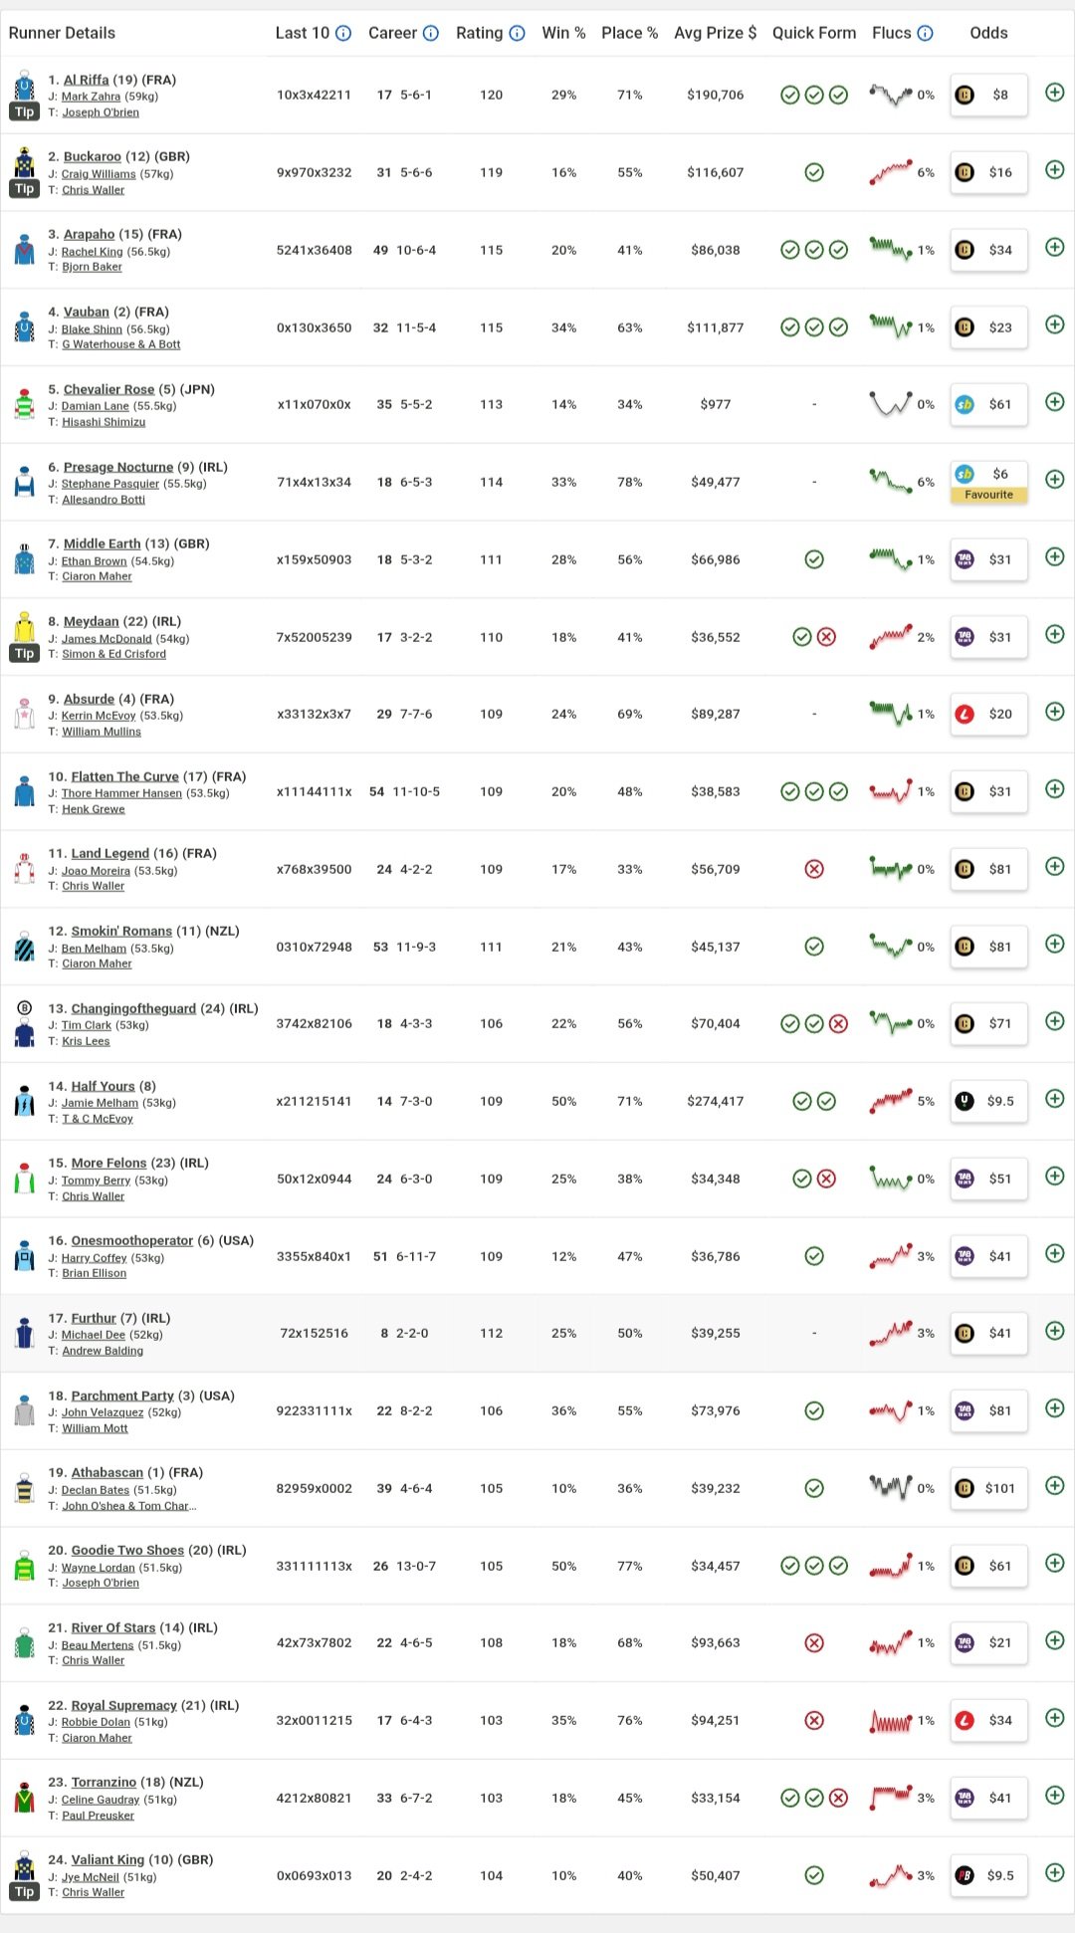Expand the Furthur runner row plus button
The height and width of the screenshot is (1933, 1075).
coord(1055,1331)
